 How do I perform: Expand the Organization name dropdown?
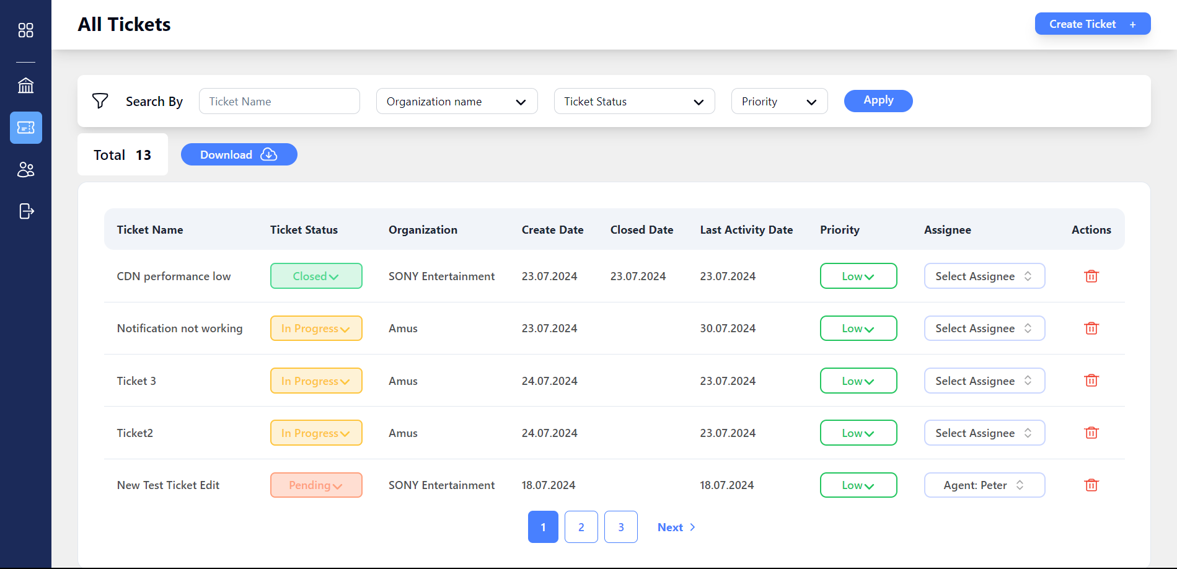click(457, 101)
